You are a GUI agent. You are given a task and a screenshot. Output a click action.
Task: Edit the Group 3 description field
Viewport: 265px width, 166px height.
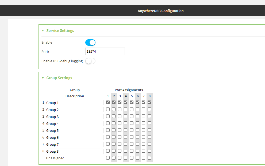75,117
